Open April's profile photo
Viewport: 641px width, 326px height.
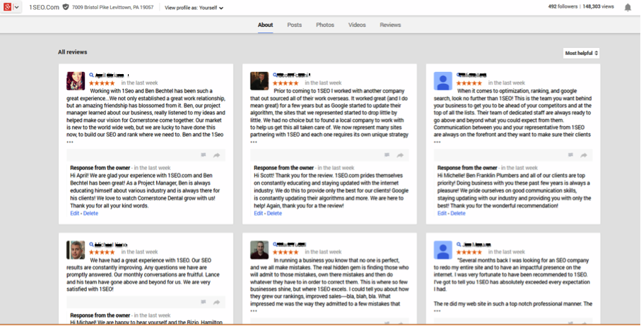pos(76,80)
